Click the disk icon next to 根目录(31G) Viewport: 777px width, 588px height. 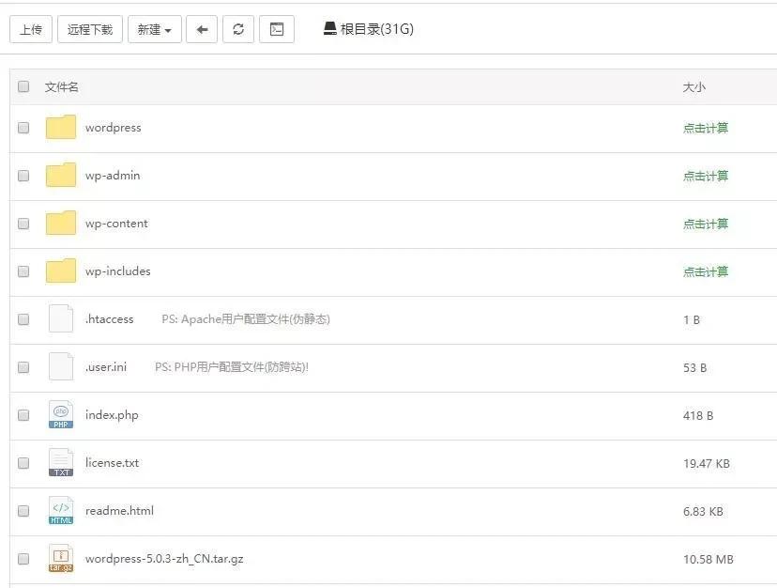click(x=328, y=28)
